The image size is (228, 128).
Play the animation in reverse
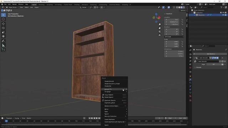[x=94, y=118]
